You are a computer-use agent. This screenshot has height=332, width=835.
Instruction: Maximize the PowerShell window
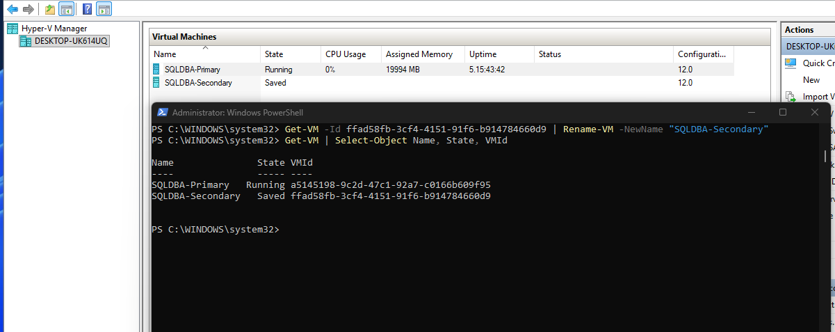pos(783,112)
